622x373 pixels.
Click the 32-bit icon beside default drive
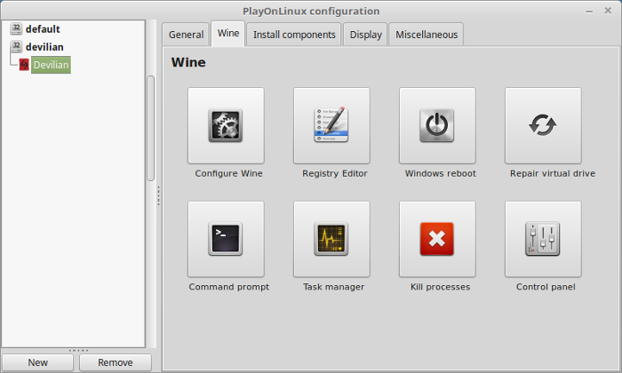[x=16, y=29]
